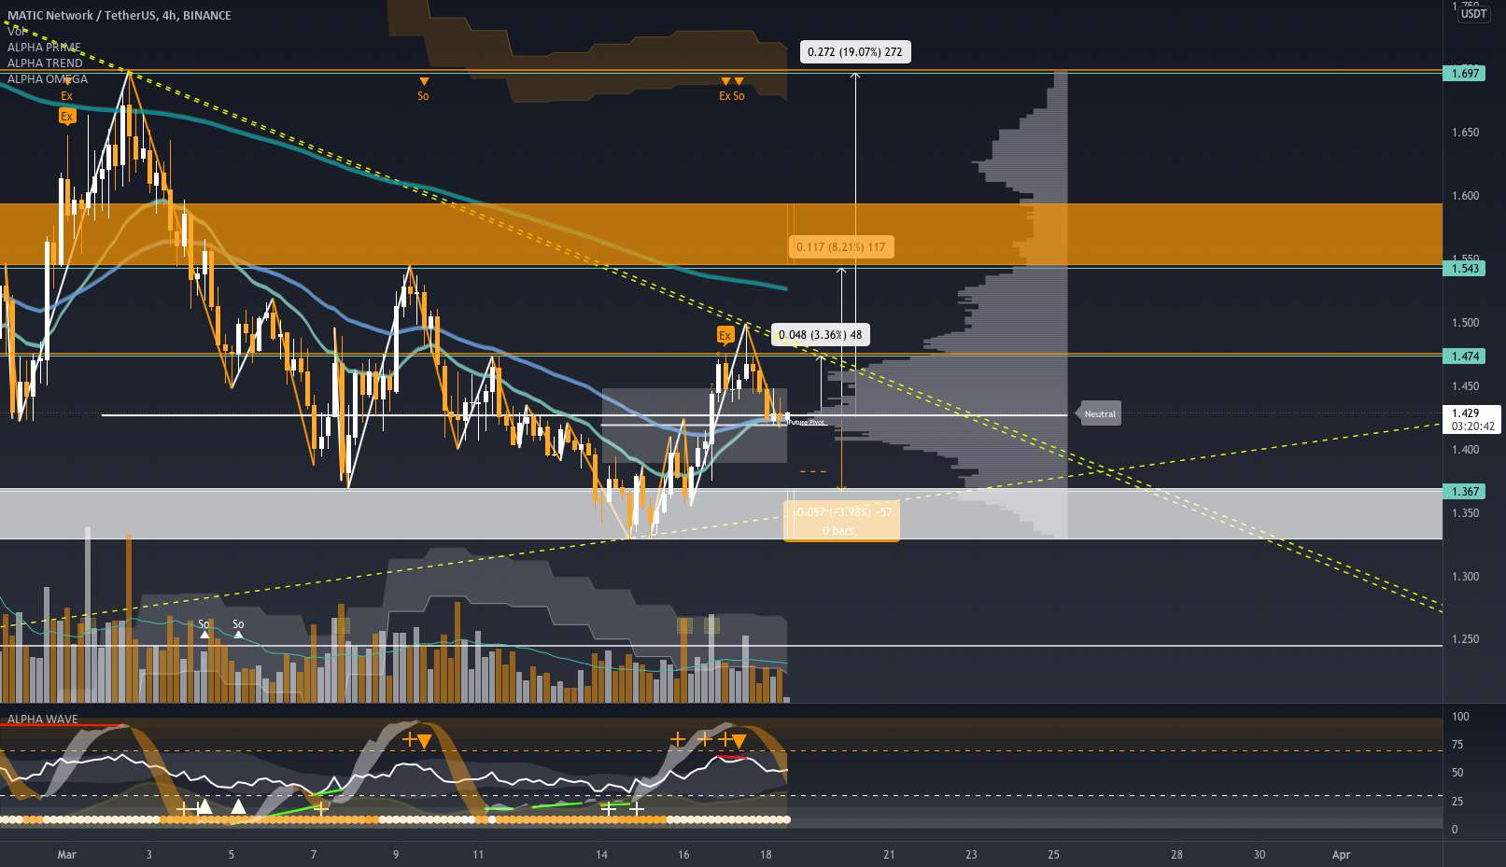Click the 25 level on oscillator axis

coord(1457,802)
